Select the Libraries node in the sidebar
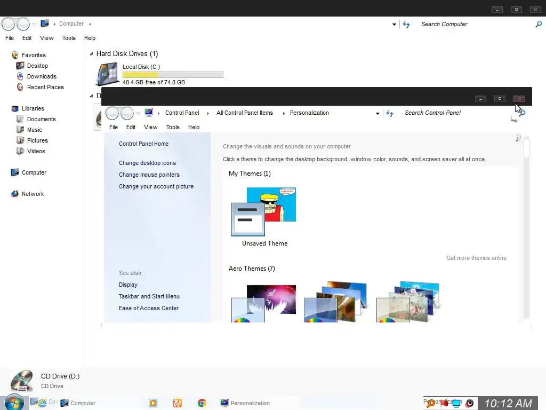Viewport: 546px width, 410px height. click(33, 108)
